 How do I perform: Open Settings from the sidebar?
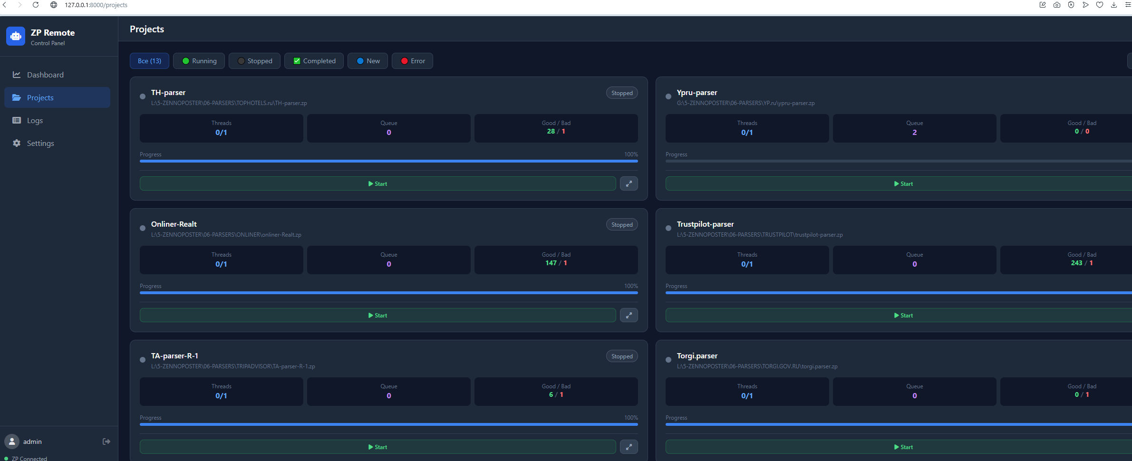pyautogui.click(x=40, y=143)
